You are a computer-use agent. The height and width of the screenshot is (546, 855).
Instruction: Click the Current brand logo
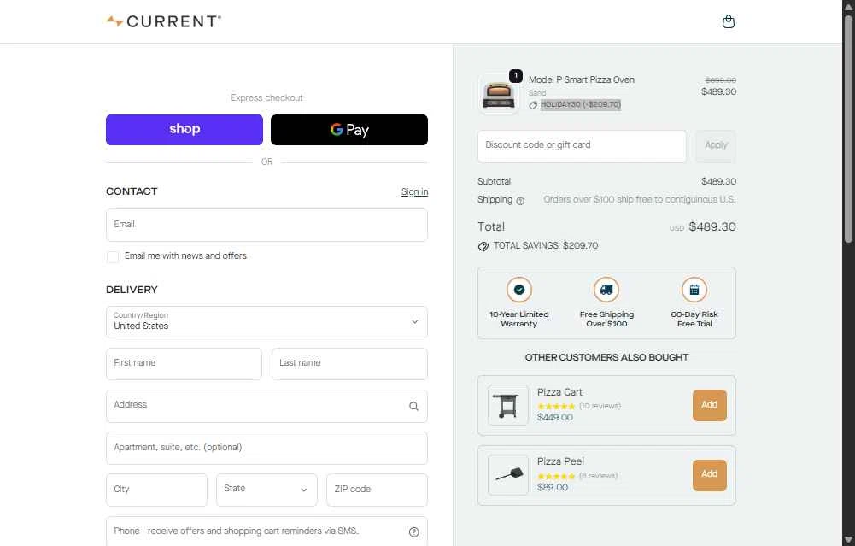(164, 21)
